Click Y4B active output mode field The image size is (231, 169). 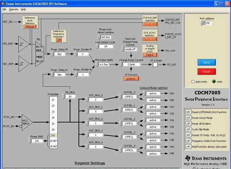coord(153,154)
